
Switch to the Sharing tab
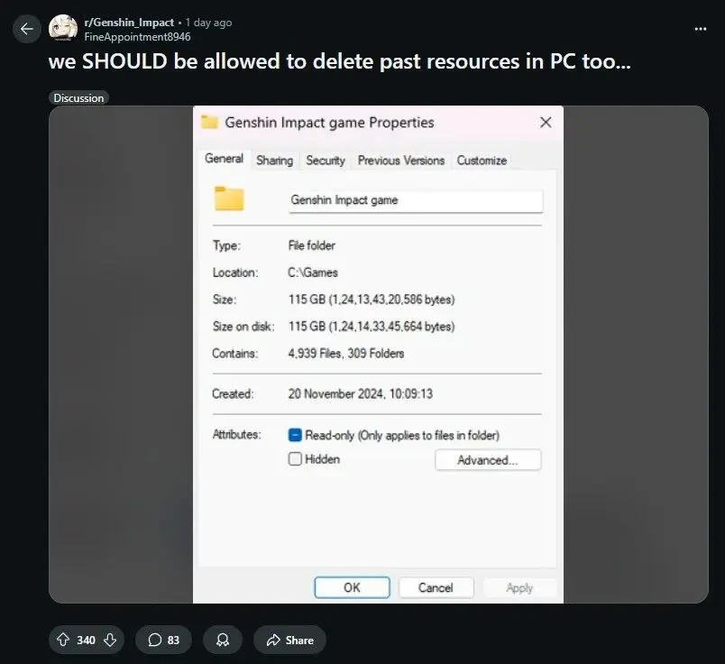click(275, 161)
